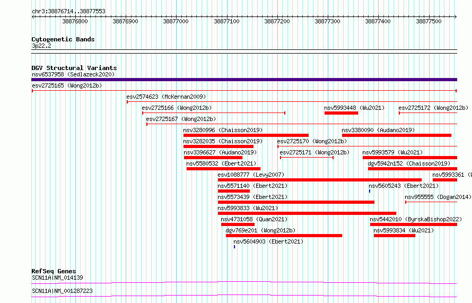Open nsv5993834 (Wu2021) label
This screenshot has height=303, width=472.
pos(404,230)
